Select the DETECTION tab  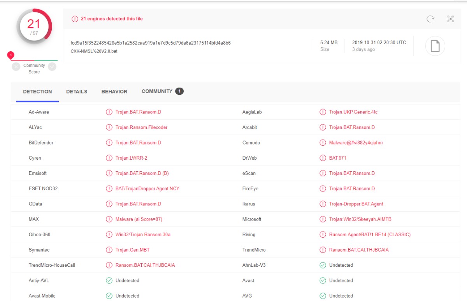point(37,92)
